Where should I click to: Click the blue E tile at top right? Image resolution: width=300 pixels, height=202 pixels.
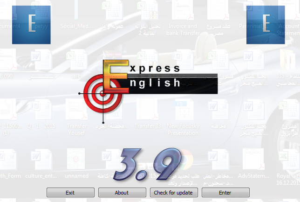click(x=266, y=25)
